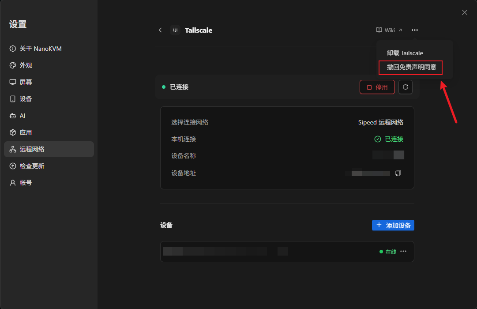Open the three-dot menu beside Wiki
The width and height of the screenshot is (477, 309).
pos(415,30)
